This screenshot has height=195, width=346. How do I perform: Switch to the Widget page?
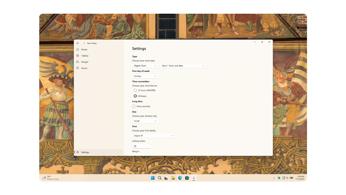(x=99, y=62)
